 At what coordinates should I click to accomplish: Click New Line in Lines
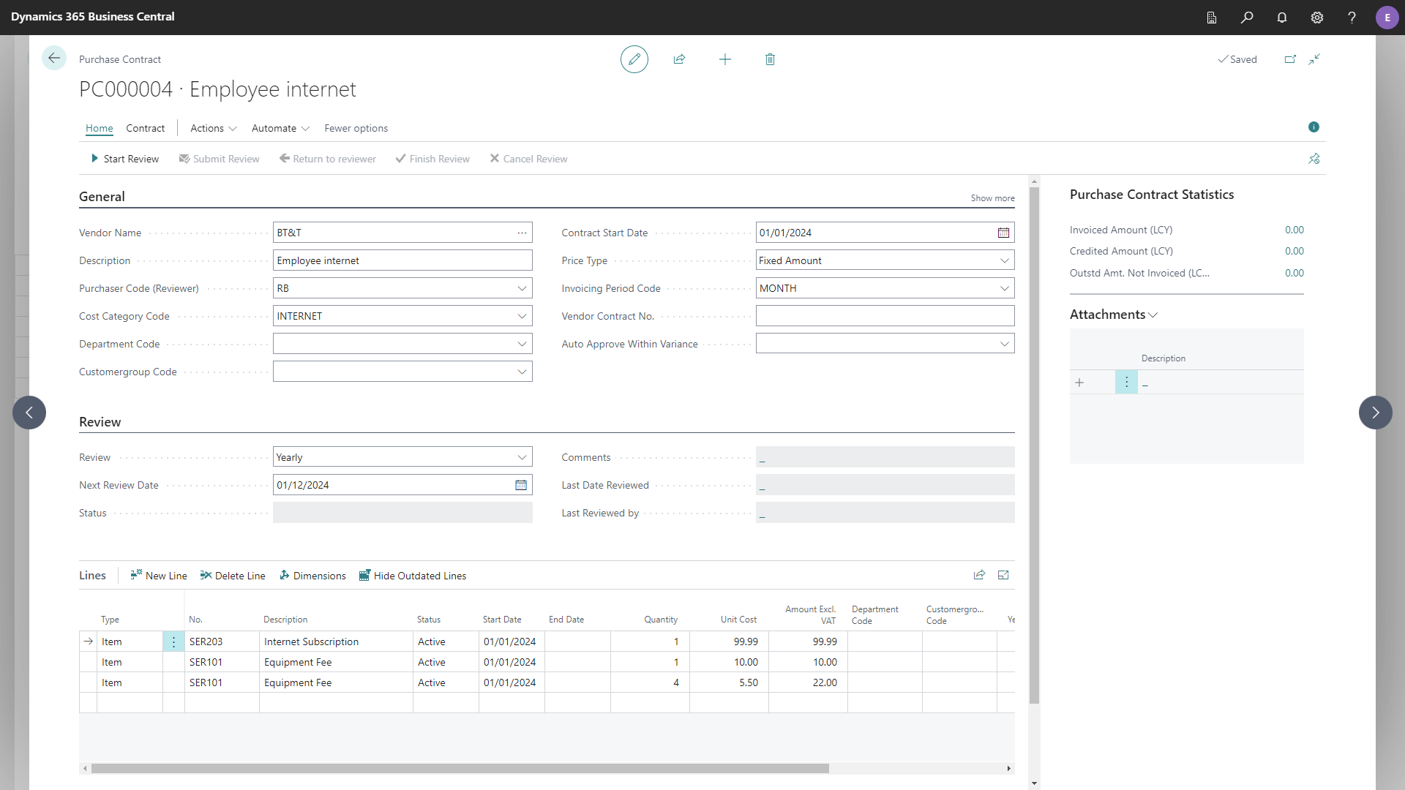[x=159, y=576]
